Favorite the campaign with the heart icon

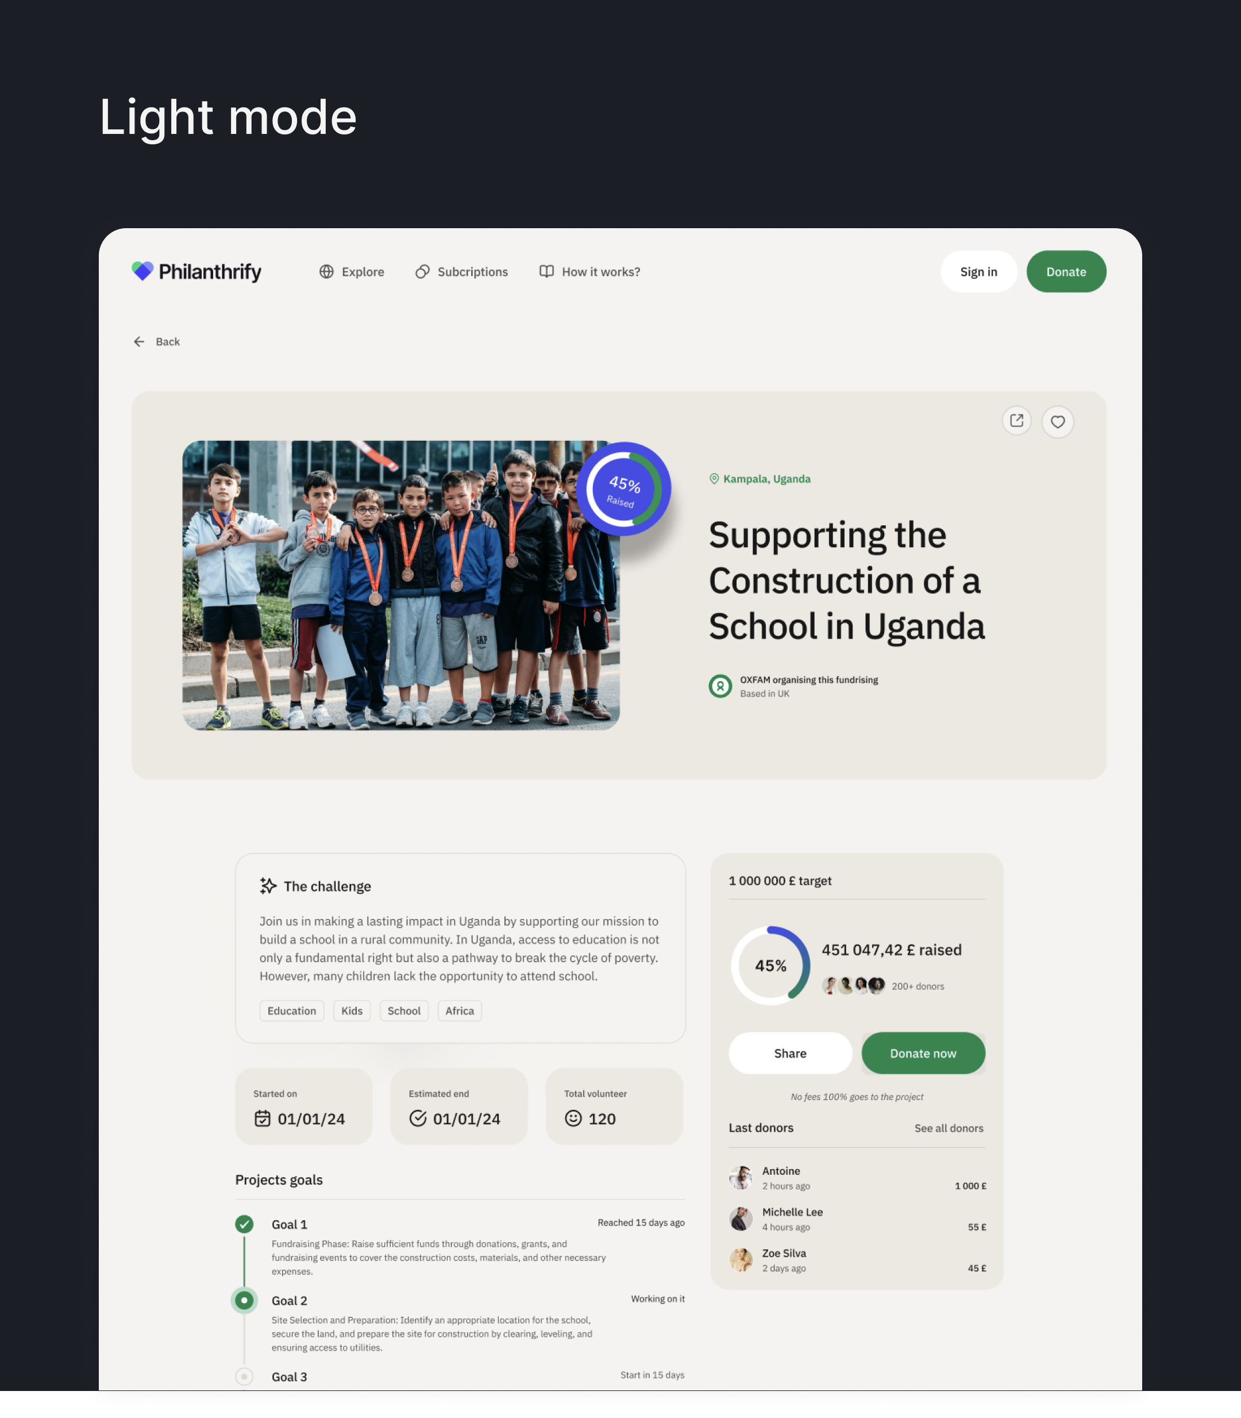coord(1058,421)
